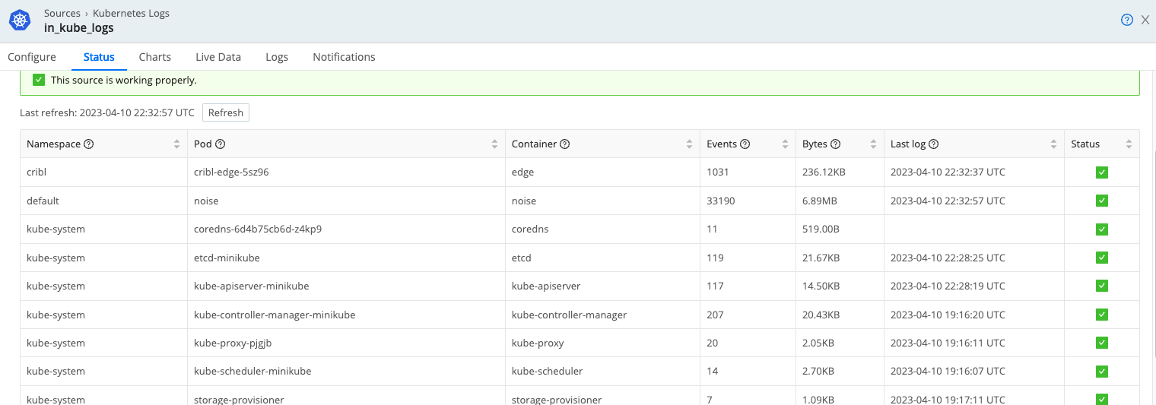This screenshot has width=1156, height=405.
Task: Click container cell storage-provisioner
Action: point(602,397)
